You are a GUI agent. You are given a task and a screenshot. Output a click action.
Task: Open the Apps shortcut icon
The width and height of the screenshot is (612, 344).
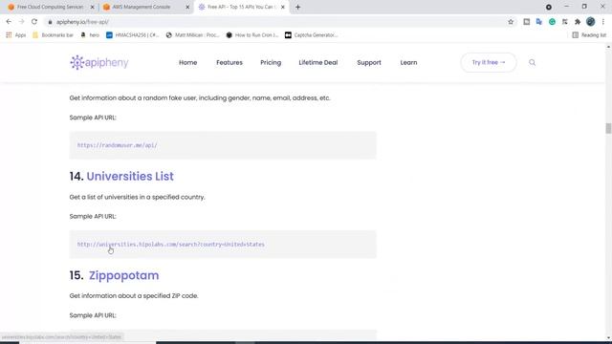click(15, 35)
